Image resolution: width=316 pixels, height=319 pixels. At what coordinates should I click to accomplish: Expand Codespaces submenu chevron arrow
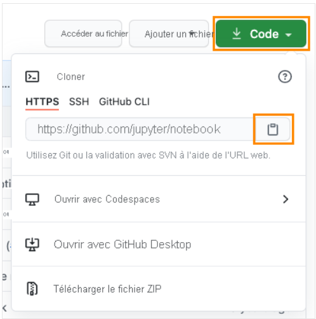pos(286,199)
